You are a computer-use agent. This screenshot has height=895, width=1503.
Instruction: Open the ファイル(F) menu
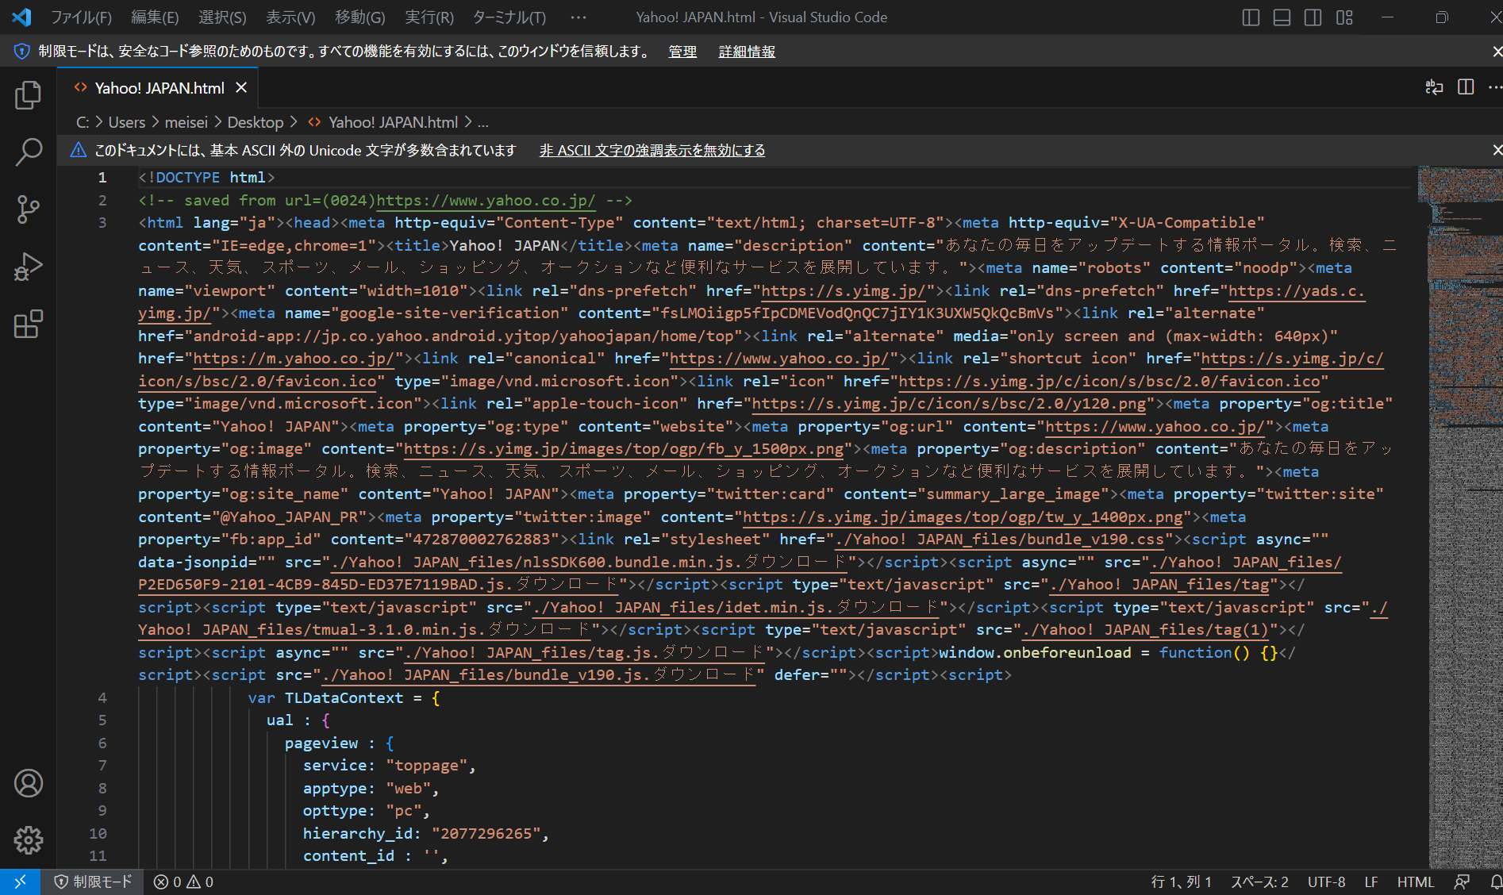click(x=81, y=17)
